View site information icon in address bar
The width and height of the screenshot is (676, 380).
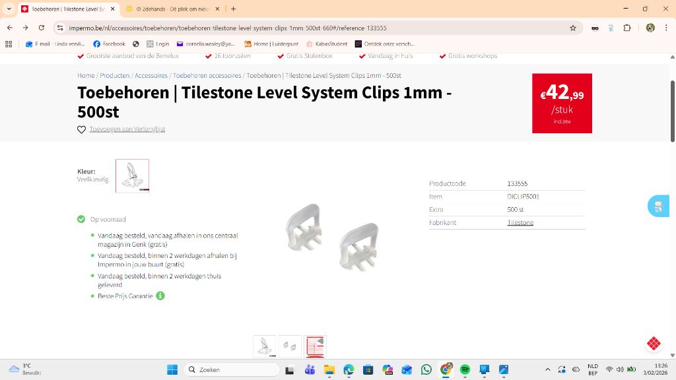[x=60, y=28]
